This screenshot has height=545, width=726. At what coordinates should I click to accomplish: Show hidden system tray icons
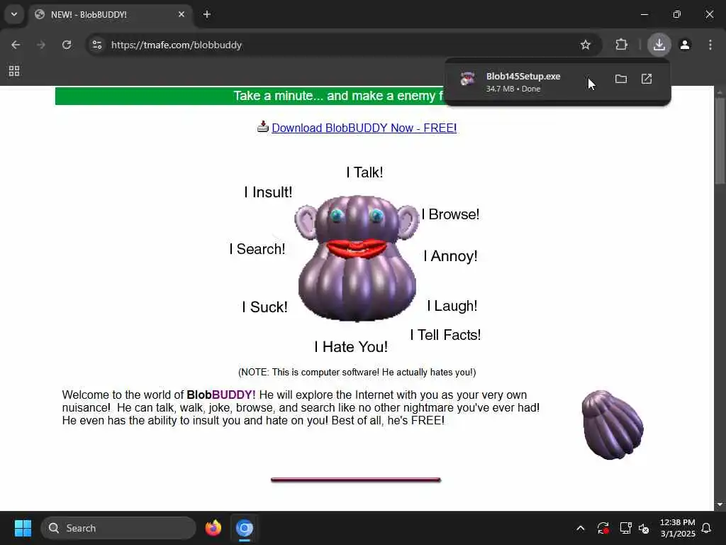pyautogui.click(x=580, y=528)
